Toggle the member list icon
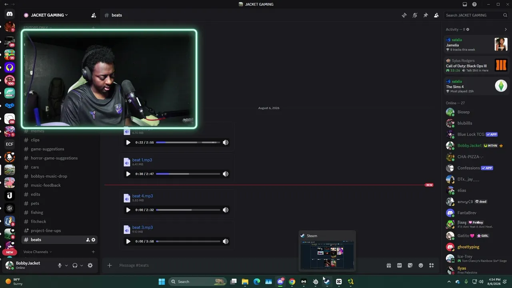The image size is (512, 288). click(436, 15)
